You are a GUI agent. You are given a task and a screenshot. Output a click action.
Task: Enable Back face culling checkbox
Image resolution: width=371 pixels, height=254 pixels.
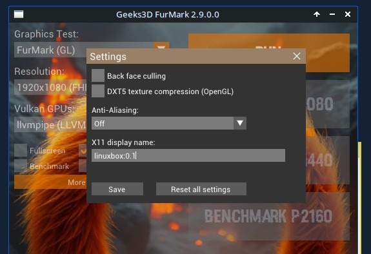[x=98, y=75]
